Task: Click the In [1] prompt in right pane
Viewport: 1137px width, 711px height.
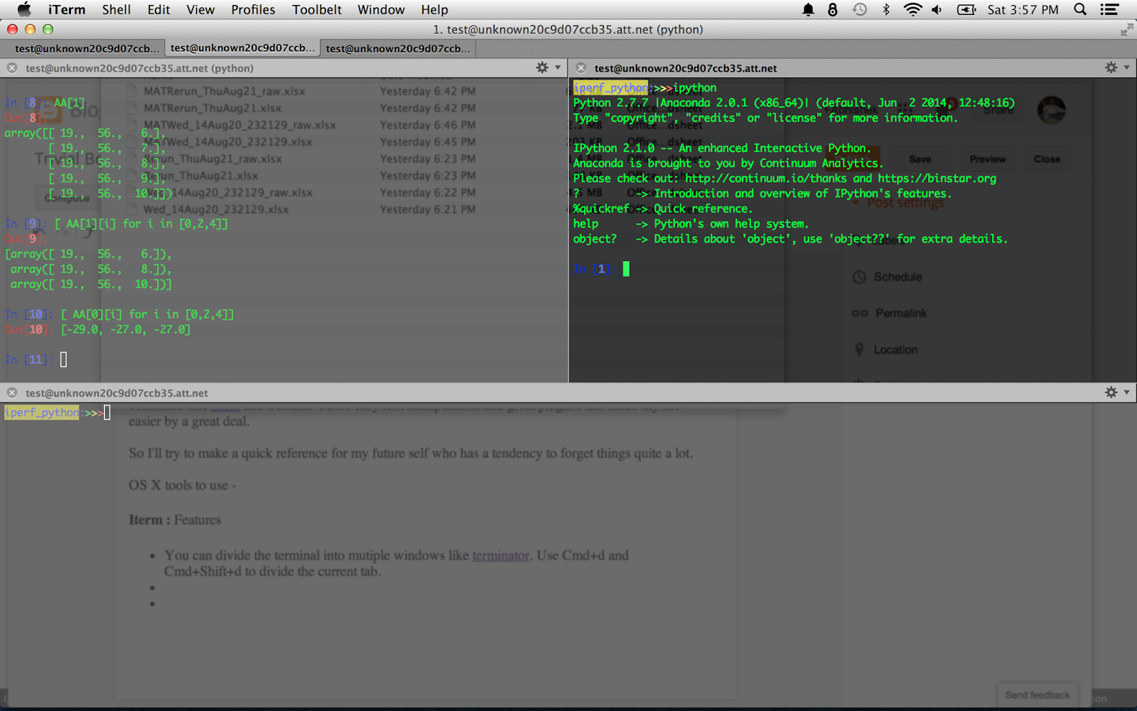Action: [594, 269]
